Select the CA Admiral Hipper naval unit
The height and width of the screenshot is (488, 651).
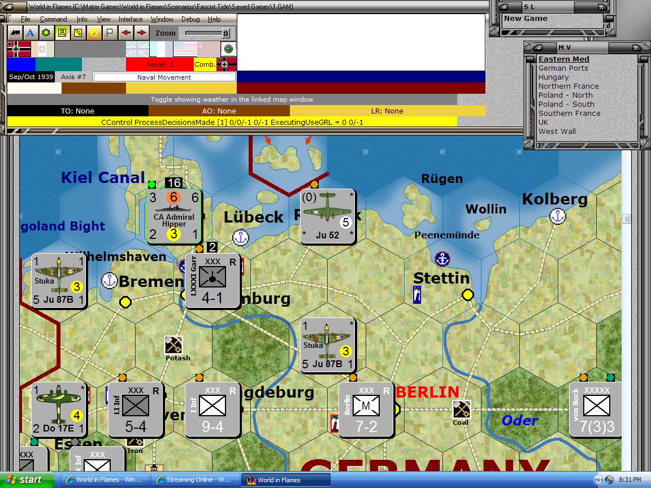tap(174, 216)
